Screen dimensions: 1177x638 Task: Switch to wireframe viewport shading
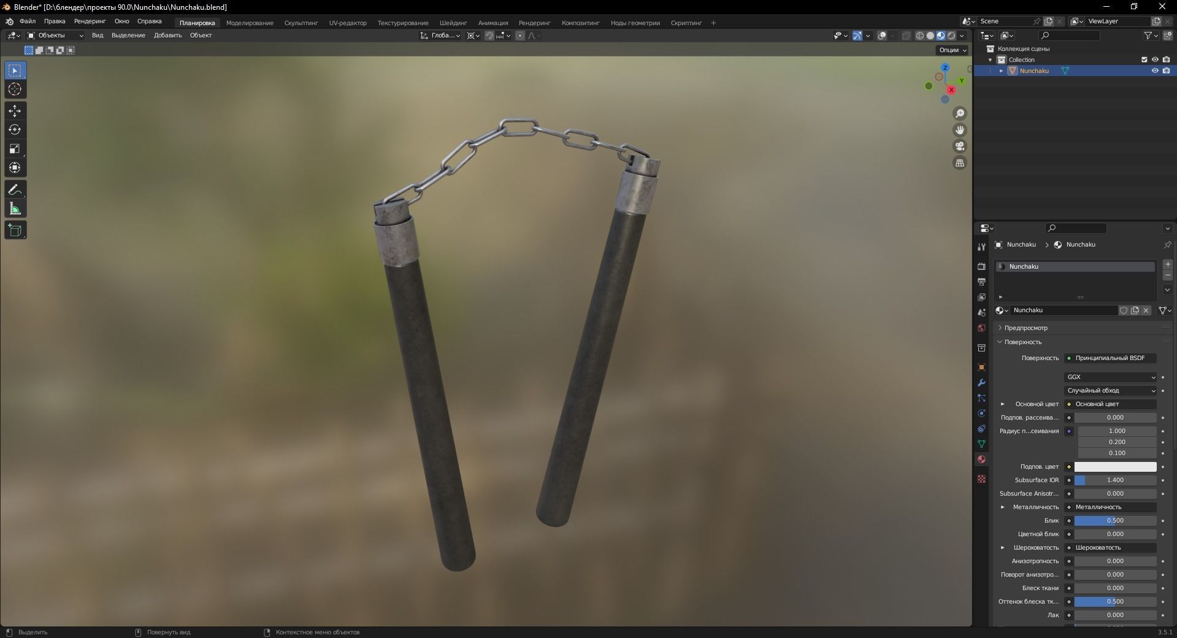[x=920, y=36]
